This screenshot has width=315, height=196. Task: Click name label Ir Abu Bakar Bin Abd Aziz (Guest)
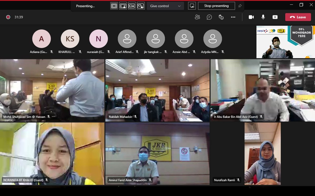point(236,117)
